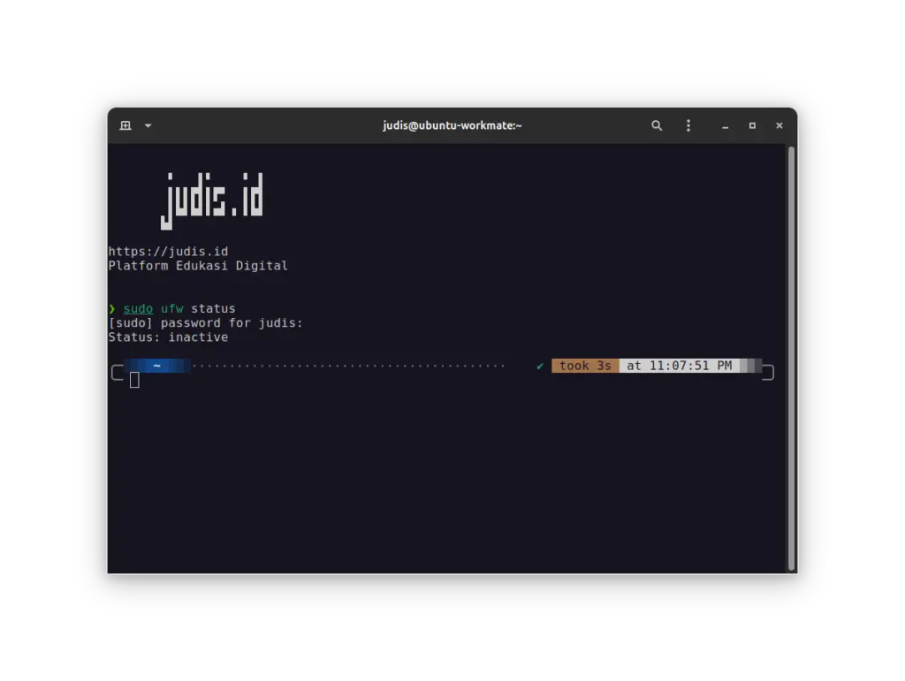Click the orange took 3s duration badge
905x681 pixels.
coord(584,365)
